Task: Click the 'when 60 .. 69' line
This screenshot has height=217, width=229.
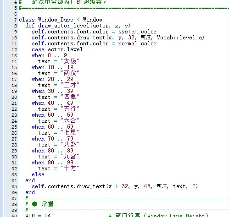Action: 52,127
